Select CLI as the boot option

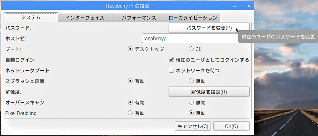pyautogui.click(x=196, y=49)
